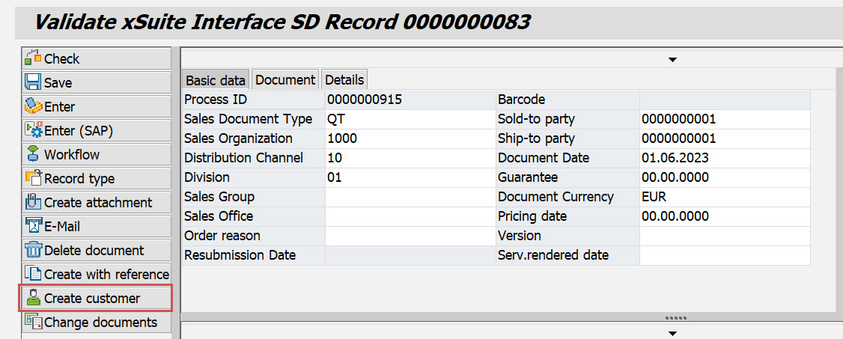
Task: Click the Delete document button label
Action: [94, 251]
